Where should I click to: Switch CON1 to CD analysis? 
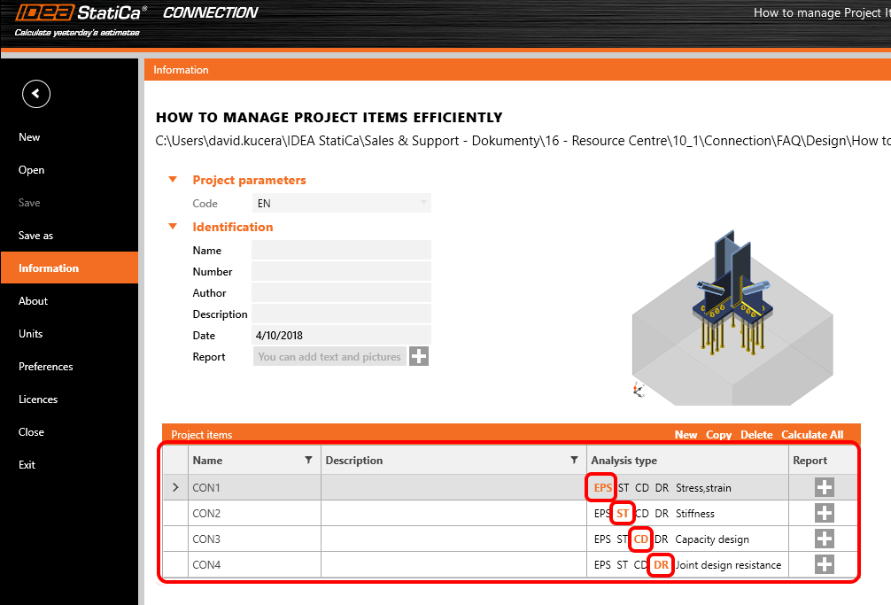642,487
